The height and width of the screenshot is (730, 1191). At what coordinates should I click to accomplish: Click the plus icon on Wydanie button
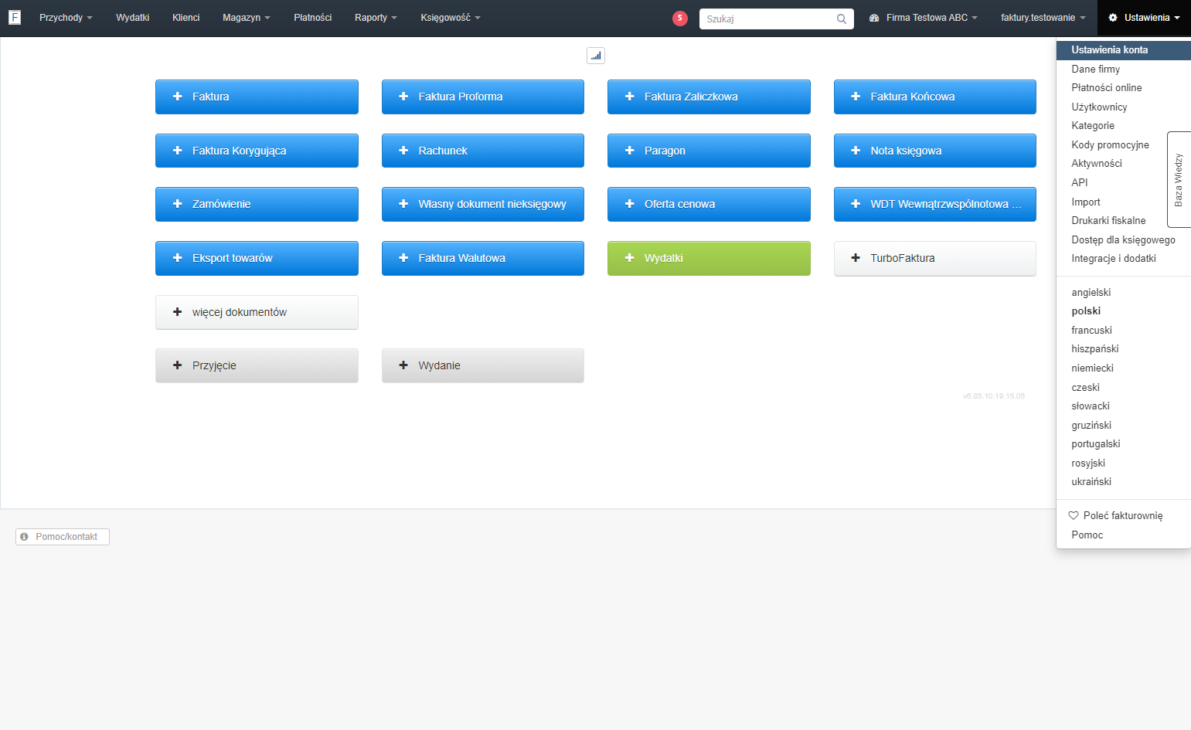tap(403, 365)
